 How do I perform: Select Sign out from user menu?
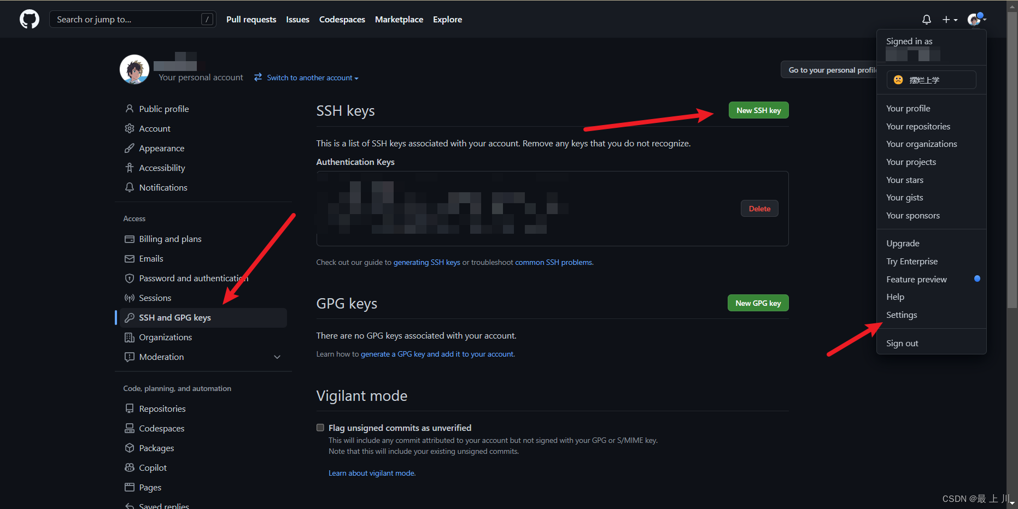[931, 343]
